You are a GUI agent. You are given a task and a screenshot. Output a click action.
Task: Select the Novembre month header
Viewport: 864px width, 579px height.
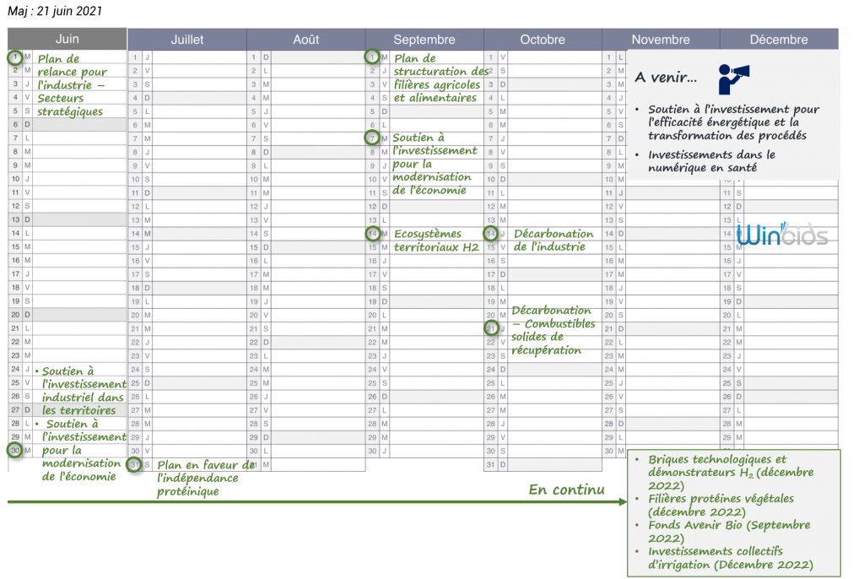[661, 40]
